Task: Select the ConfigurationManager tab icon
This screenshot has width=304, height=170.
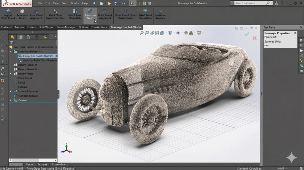Action: [29, 37]
